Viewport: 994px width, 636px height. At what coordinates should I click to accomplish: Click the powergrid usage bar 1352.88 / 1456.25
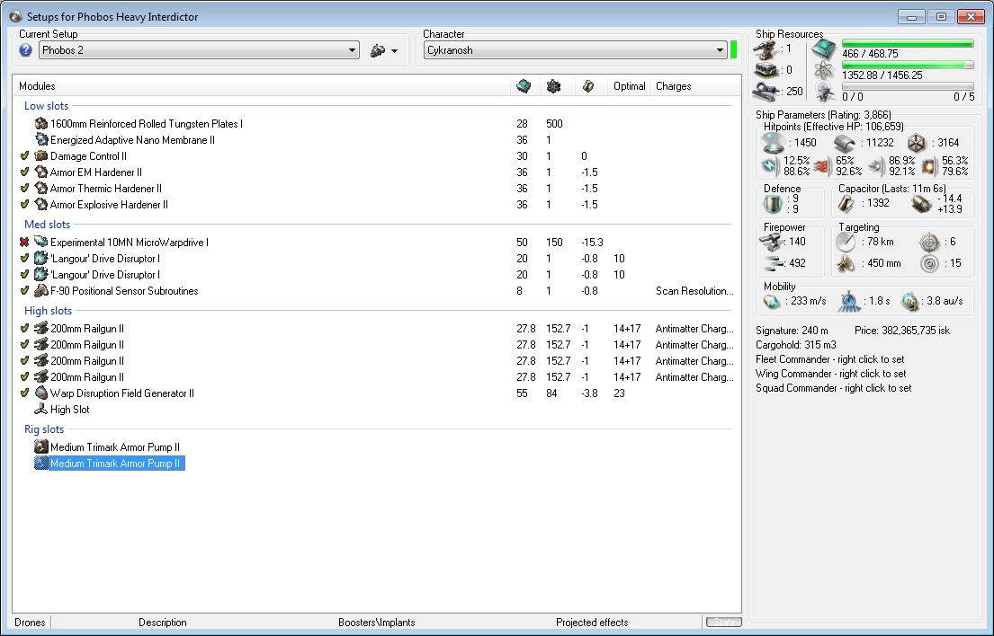908,66
